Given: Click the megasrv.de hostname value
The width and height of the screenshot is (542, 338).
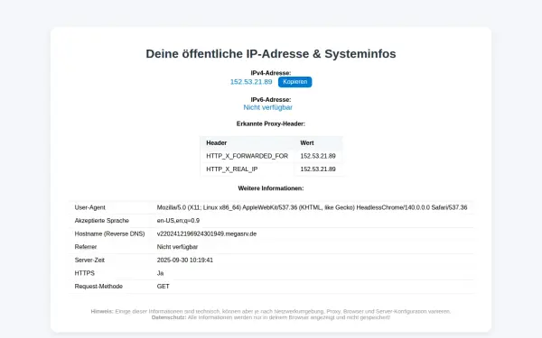Looking at the screenshot, I should tap(207, 233).
